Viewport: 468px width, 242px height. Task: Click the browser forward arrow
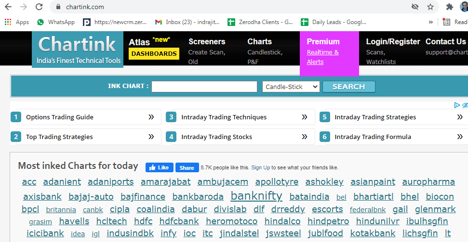pyautogui.click(x=24, y=7)
